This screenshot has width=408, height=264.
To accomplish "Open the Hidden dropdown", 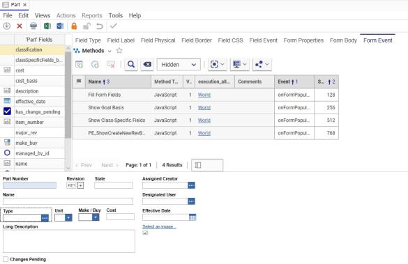I will click(179, 65).
